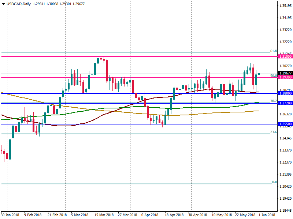The height and width of the screenshot is (219, 293).
Task: Click the blue 1.28000 level label
Action: (x=285, y=93)
